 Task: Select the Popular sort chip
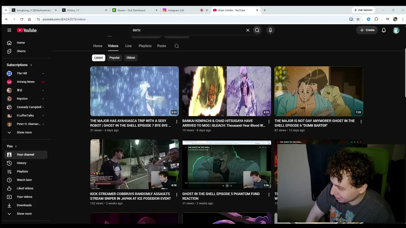(115, 58)
